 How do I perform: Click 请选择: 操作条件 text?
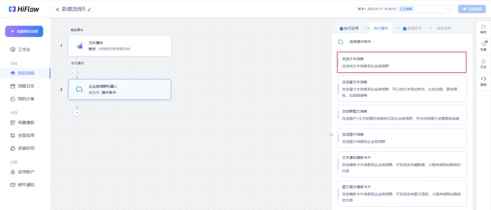click(x=102, y=93)
